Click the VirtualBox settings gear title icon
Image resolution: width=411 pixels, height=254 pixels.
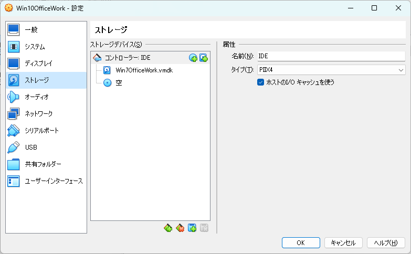[x=8, y=8]
